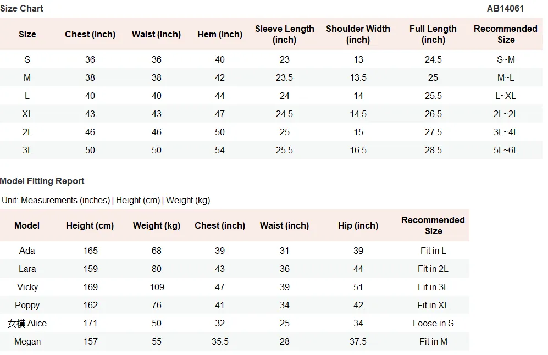Select the Shoulder Width (inch) header
Viewport: 548px width, 355px height.
pyautogui.click(x=358, y=34)
